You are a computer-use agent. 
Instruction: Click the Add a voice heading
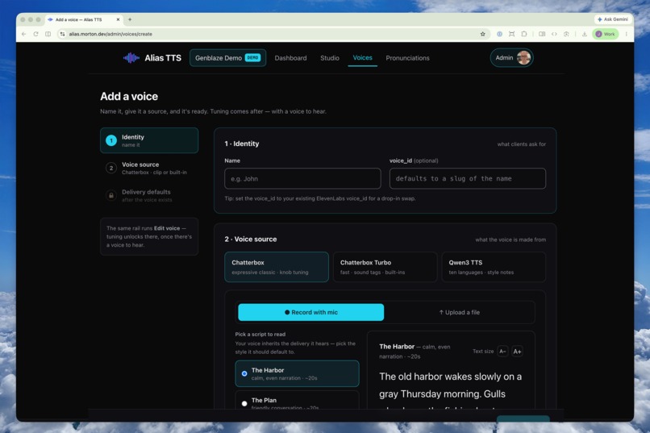coord(129,96)
